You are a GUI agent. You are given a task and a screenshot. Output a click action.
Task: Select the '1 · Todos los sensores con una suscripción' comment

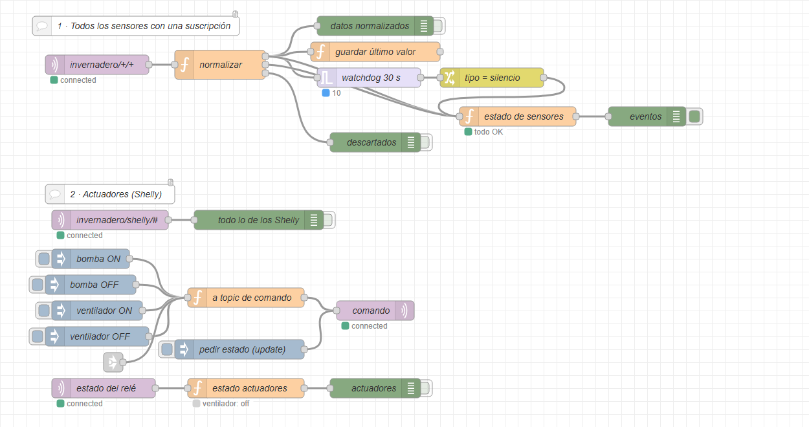144,26
